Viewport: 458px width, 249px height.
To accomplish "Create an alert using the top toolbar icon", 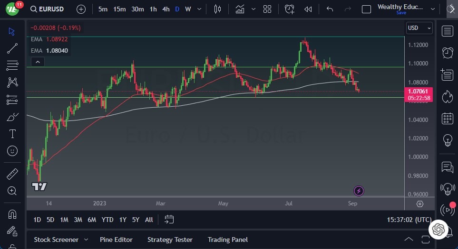I will click(289, 9).
